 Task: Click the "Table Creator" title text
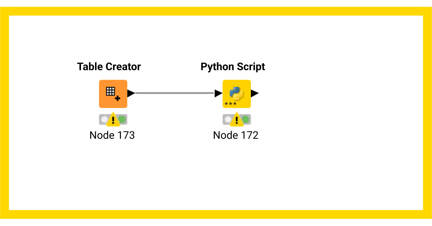109,67
